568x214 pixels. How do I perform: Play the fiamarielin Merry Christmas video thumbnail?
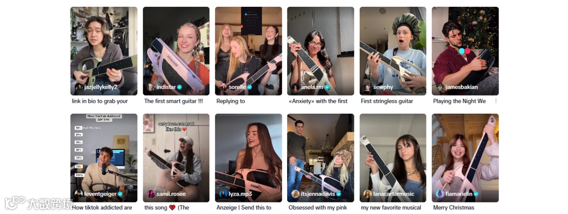click(465, 157)
